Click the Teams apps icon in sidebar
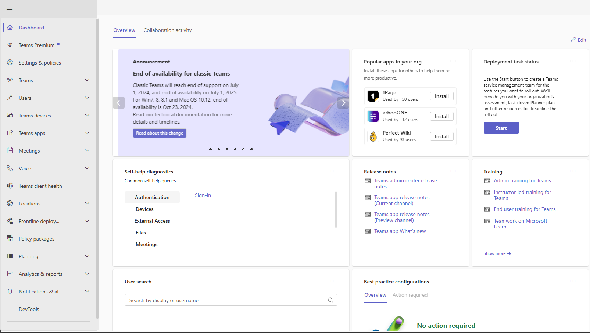The width and height of the screenshot is (590, 333). (x=10, y=133)
